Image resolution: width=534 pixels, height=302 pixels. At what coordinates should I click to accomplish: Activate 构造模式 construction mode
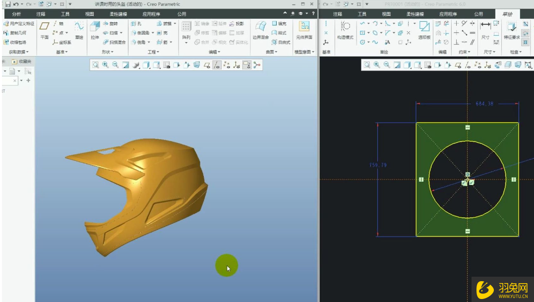346,29
